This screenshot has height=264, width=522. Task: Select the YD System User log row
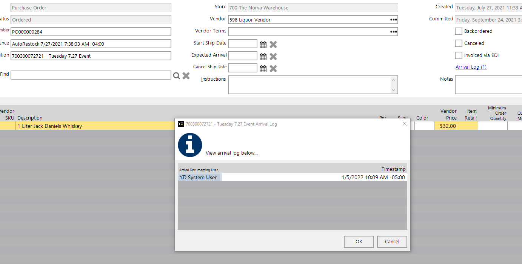[199, 177]
